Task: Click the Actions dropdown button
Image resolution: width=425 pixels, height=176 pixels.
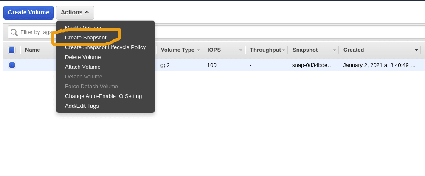Action: tap(75, 12)
